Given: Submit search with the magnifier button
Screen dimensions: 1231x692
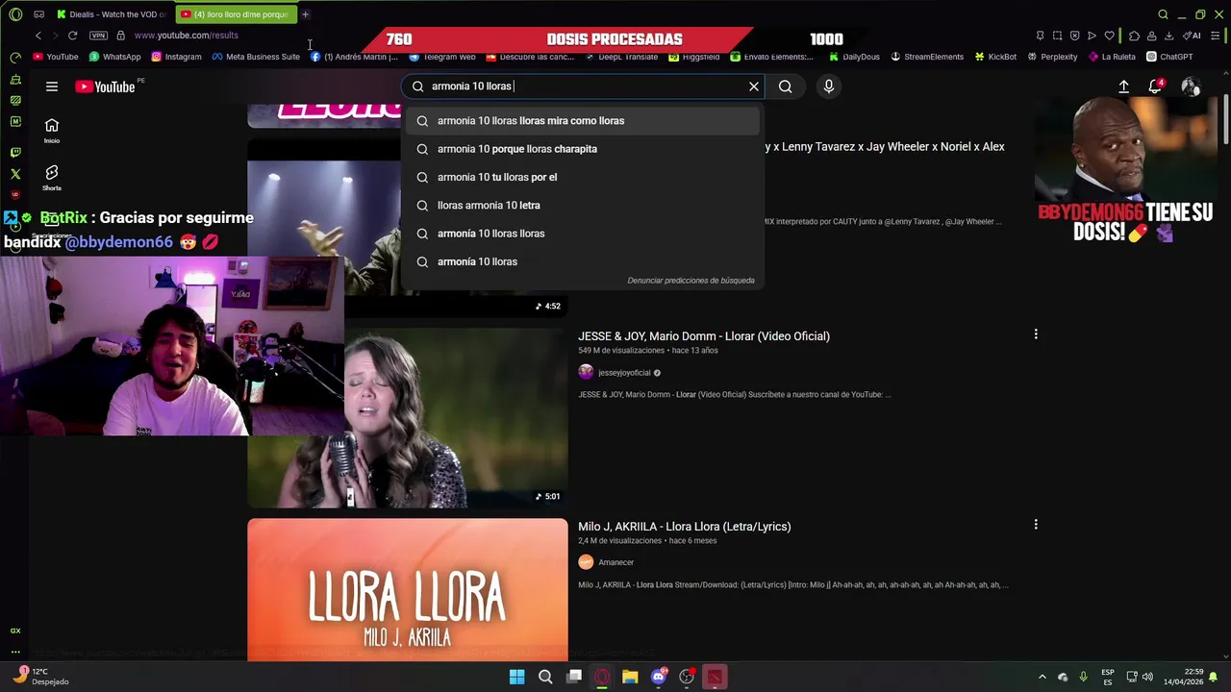Looking at the screenshot, I should [786, 86].
